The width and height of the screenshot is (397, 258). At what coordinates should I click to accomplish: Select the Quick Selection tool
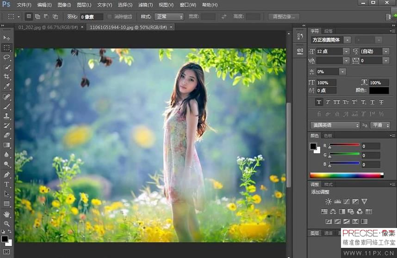coord(6,67)
